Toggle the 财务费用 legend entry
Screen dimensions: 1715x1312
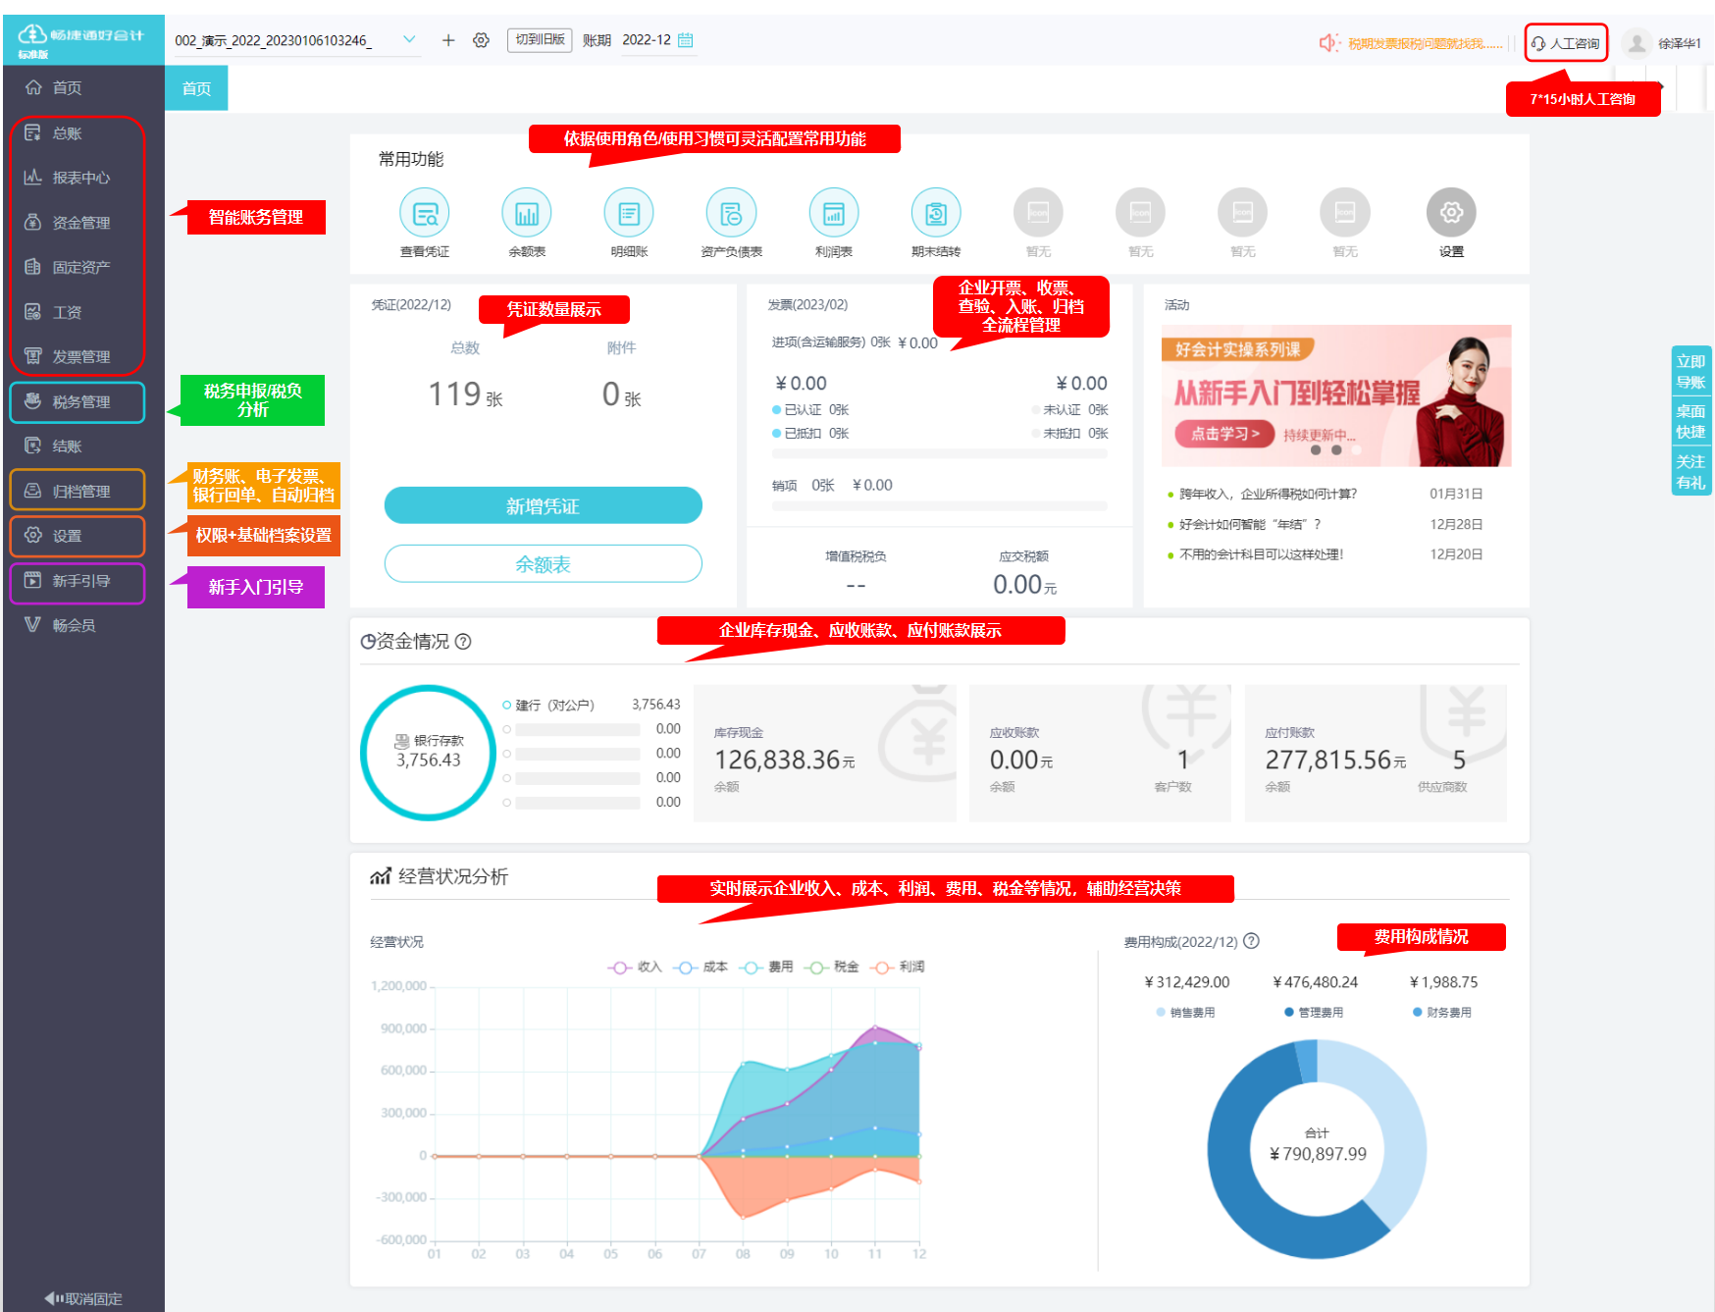(1442, 1013)
